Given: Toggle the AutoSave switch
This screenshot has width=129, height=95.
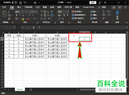Looking at the screenshot, I should coord(14,3).
